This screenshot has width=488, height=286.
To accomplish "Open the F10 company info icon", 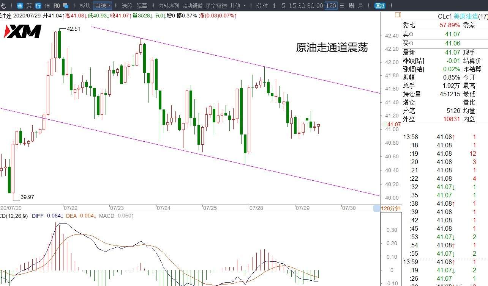I will [57, 6].
